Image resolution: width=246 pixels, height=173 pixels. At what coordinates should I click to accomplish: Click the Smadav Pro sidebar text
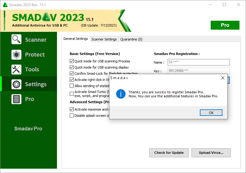coord(28,129)
